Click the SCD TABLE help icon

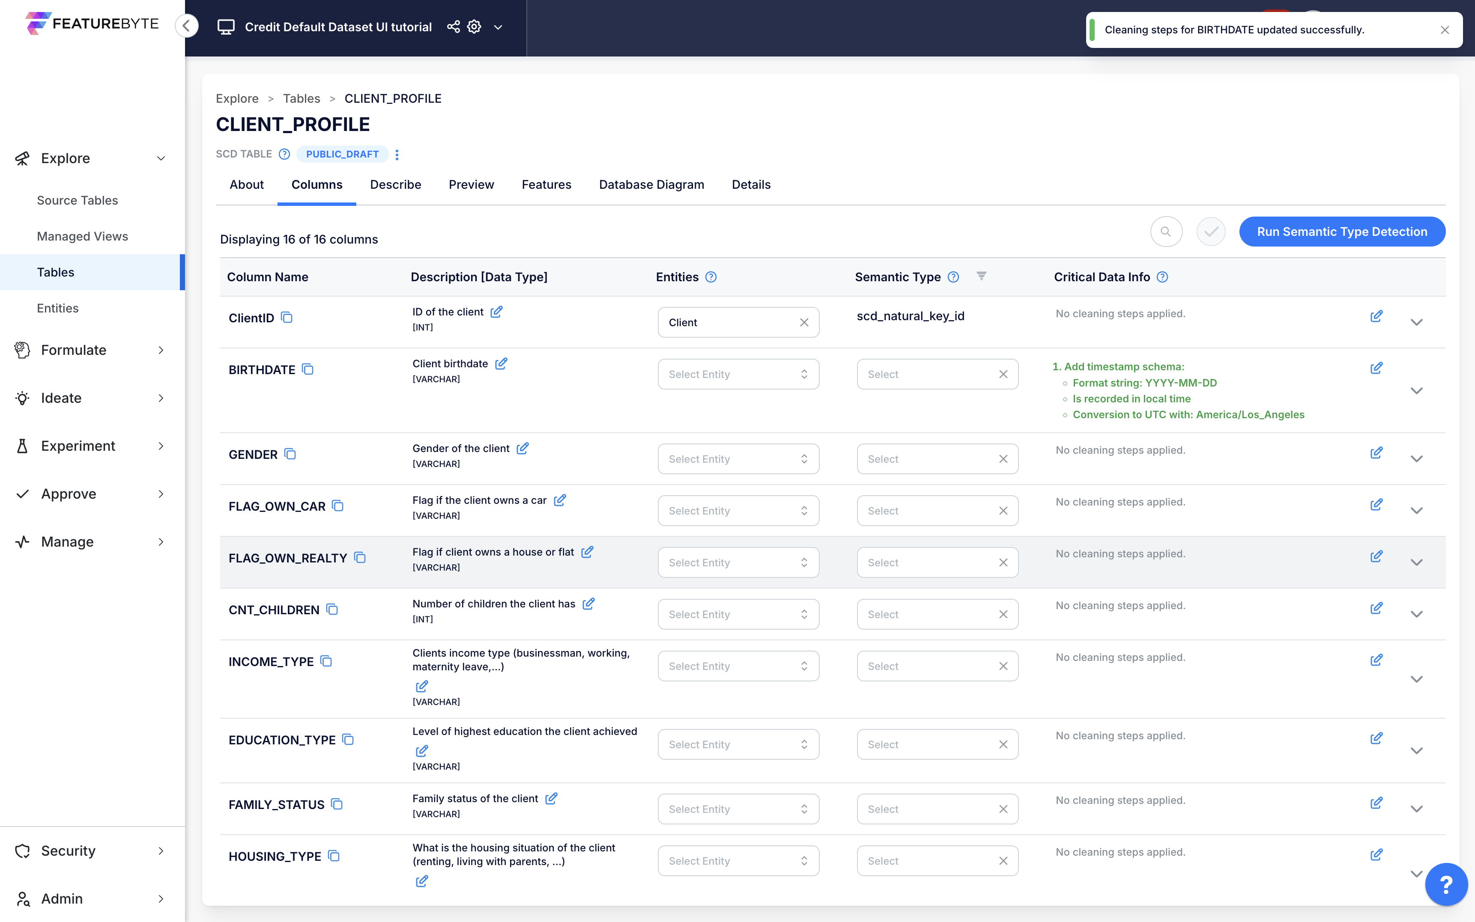point(284,154)
